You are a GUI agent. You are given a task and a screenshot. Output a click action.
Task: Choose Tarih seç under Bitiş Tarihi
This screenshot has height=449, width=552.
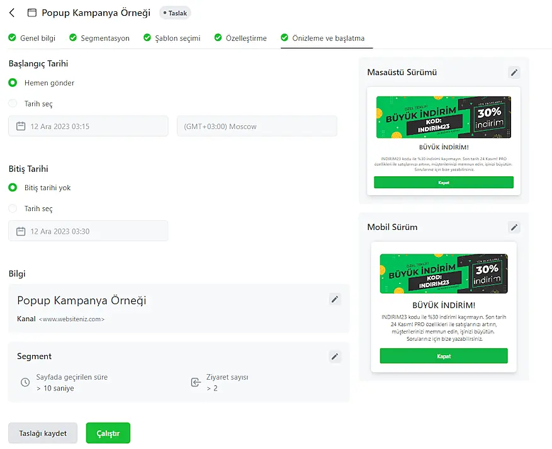13,208
